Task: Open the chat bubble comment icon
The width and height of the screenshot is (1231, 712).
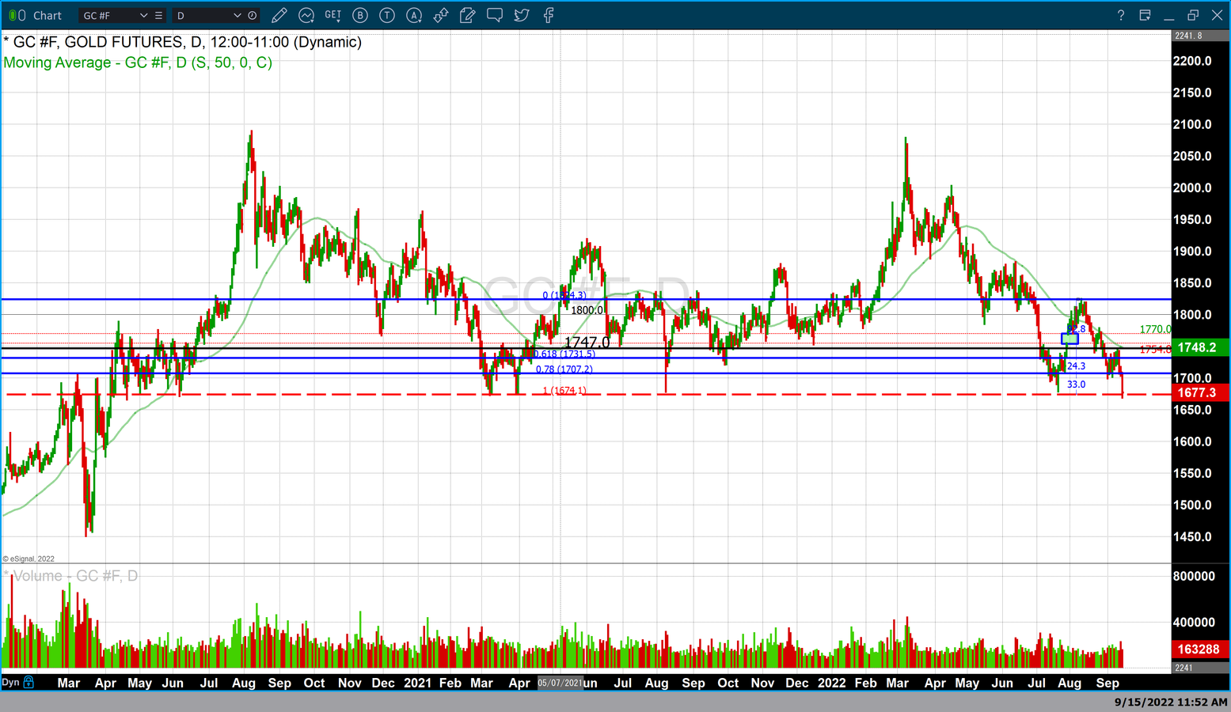Action: [495, 15]
